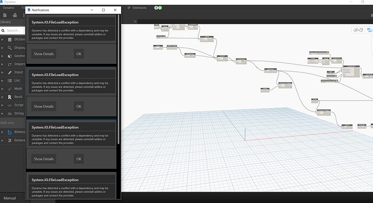Expand the Script library category
The image size is (373, 203).
point(2,106)
